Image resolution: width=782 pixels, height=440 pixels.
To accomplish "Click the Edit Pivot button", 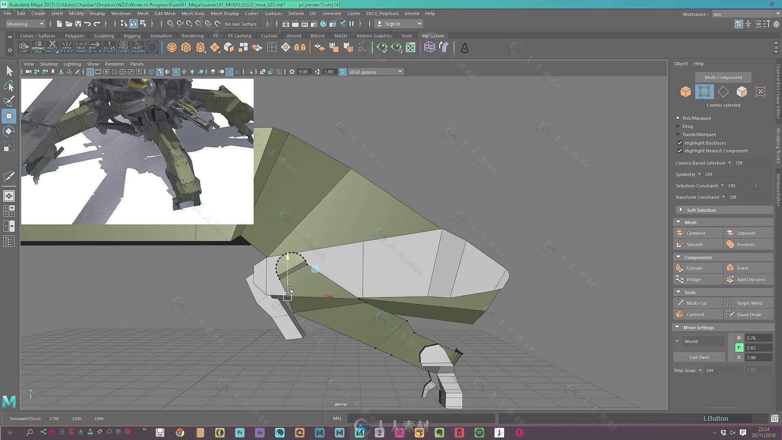I will point(699,357).
